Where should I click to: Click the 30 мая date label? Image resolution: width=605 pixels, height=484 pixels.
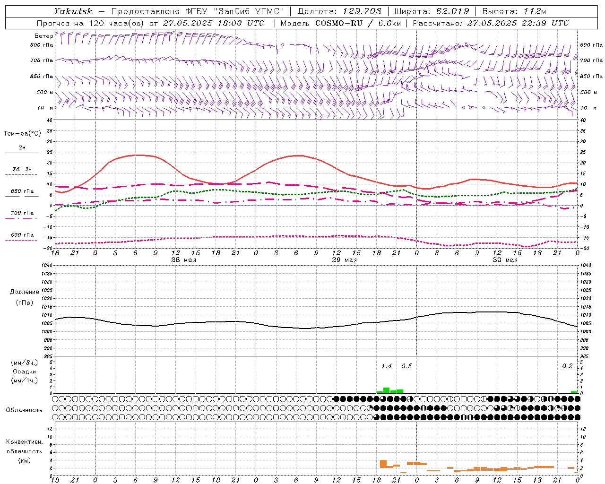(x=505, y=260)
